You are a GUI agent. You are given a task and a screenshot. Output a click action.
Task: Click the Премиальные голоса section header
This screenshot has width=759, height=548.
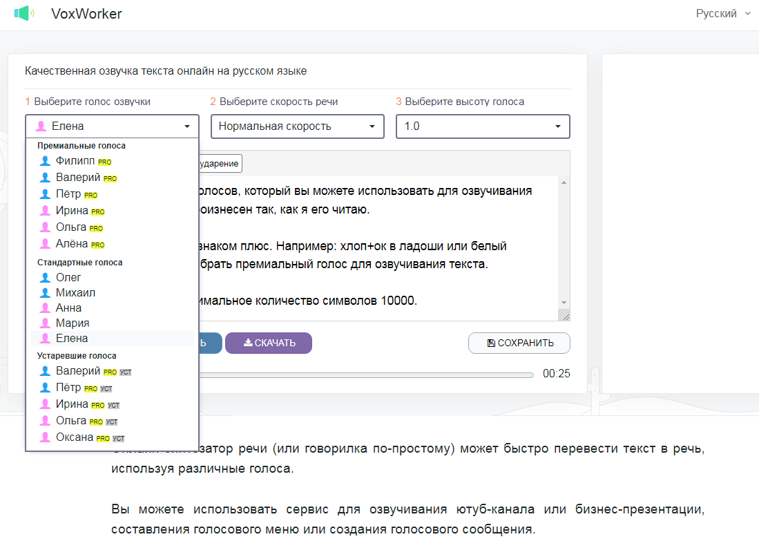point(81,146)
